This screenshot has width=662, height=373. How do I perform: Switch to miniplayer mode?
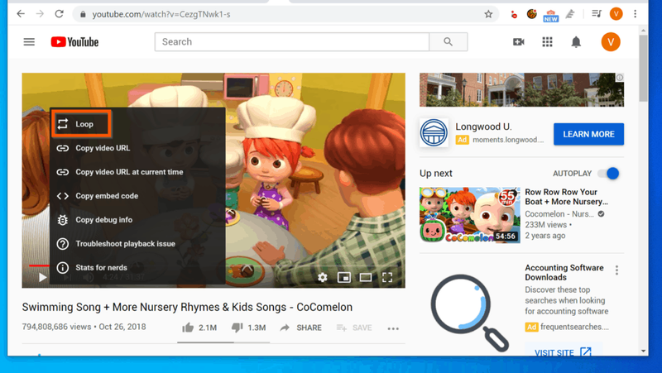[x=344, y=277]
